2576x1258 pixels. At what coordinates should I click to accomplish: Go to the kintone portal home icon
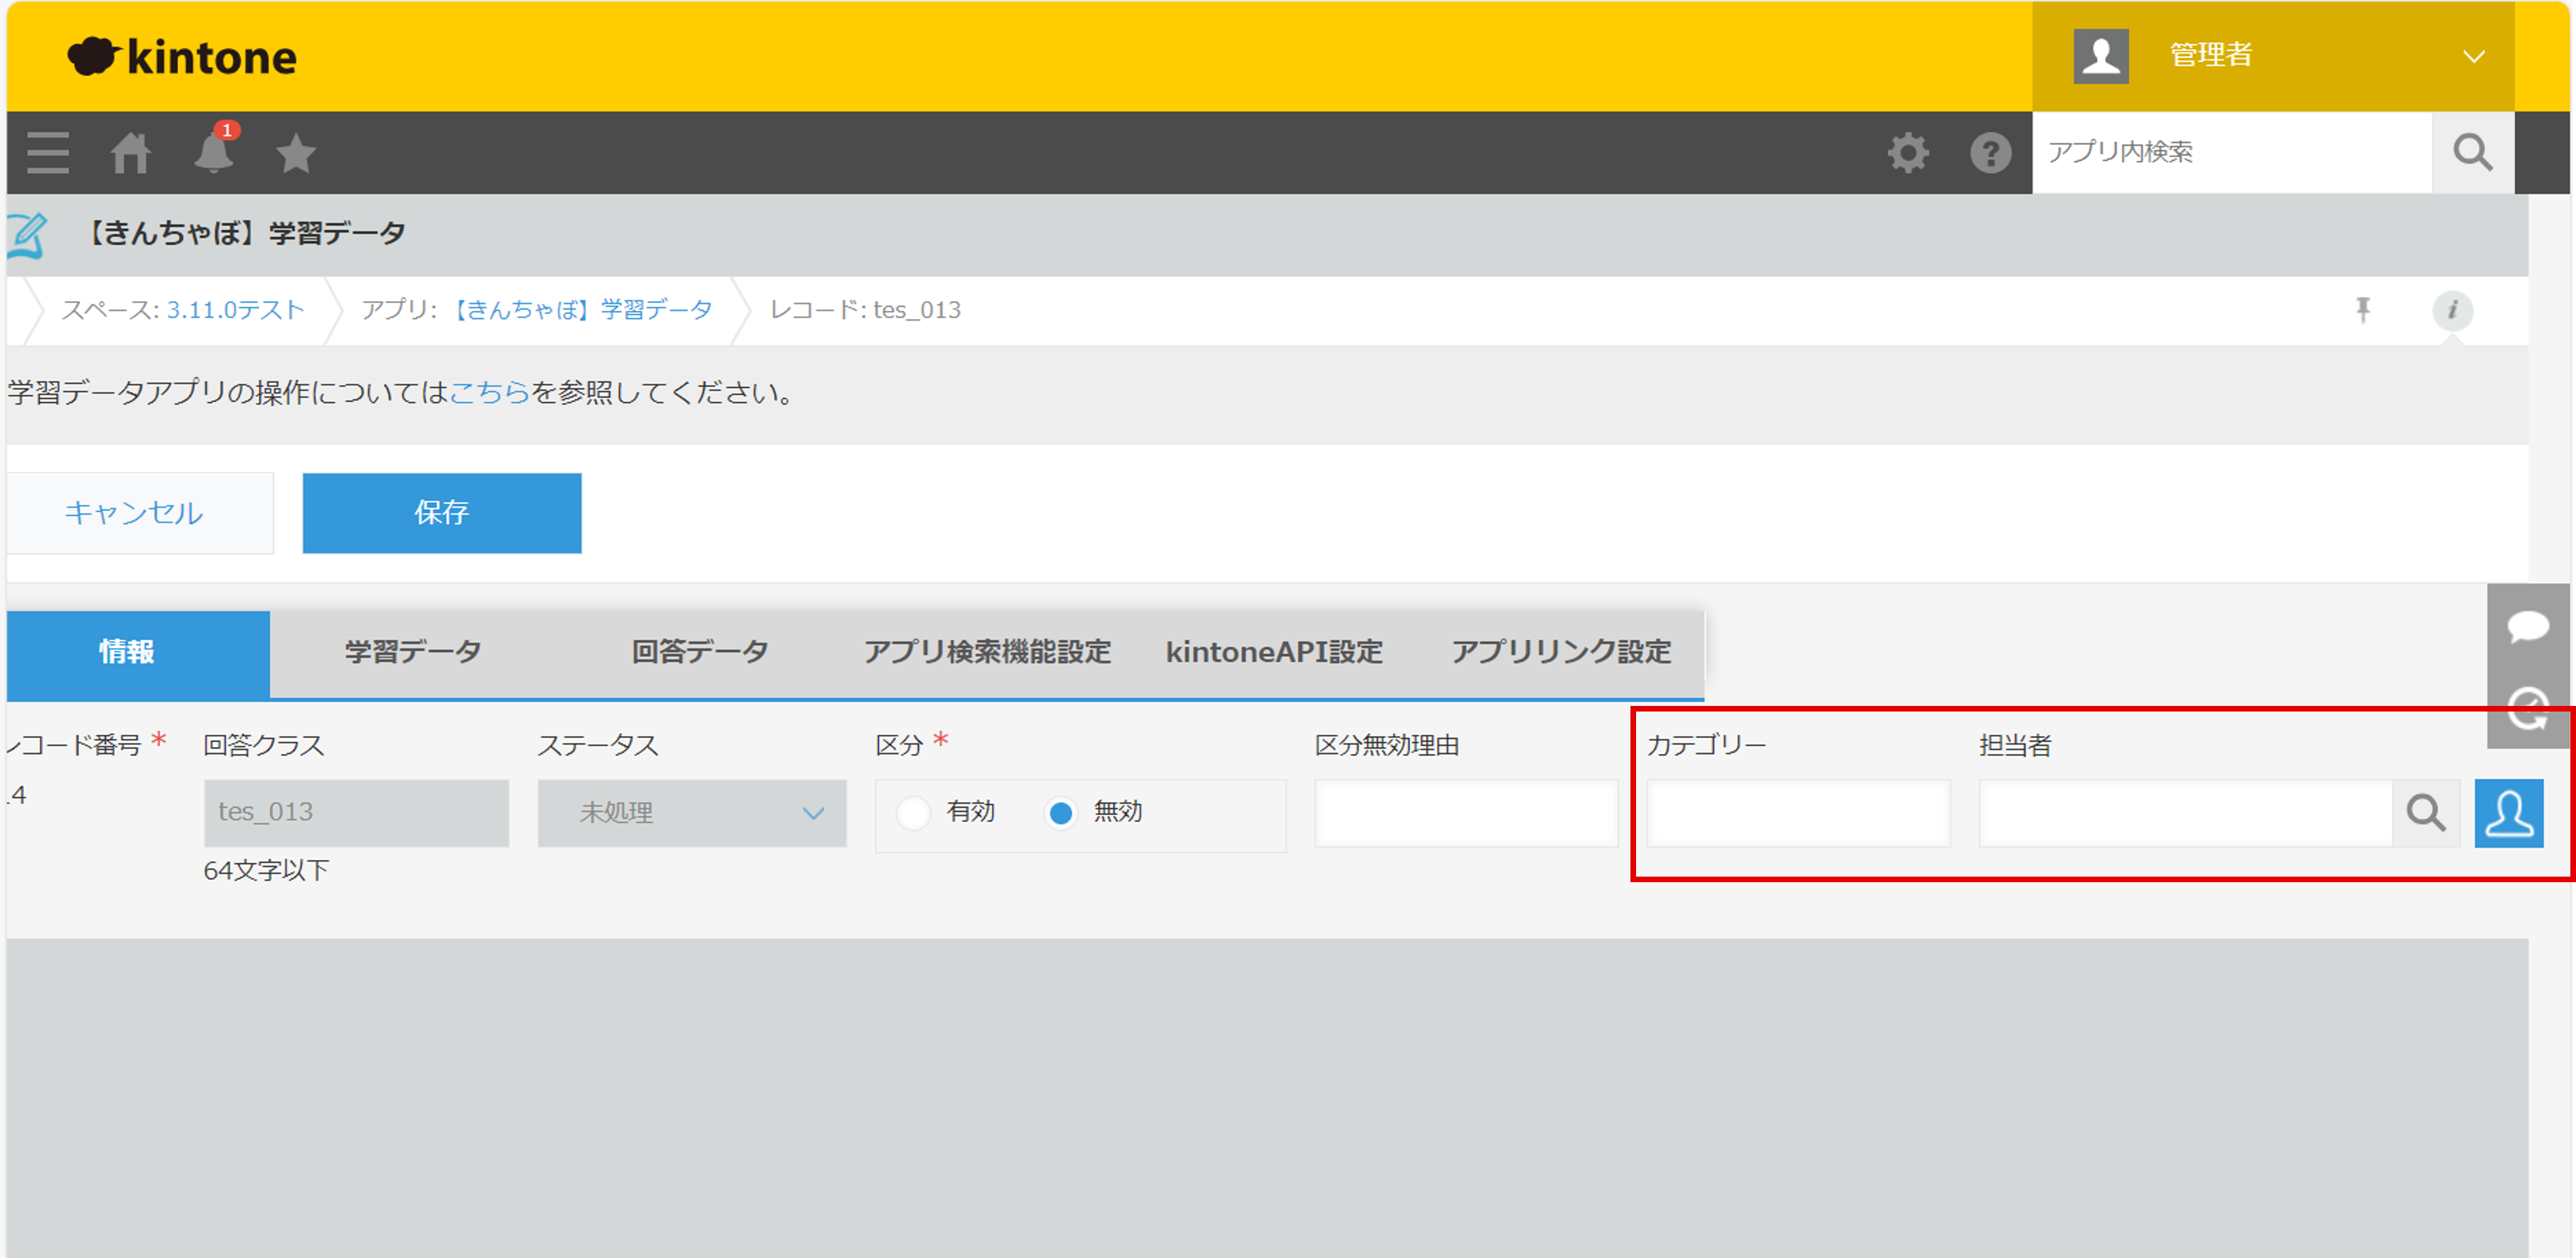pos(131,153)
